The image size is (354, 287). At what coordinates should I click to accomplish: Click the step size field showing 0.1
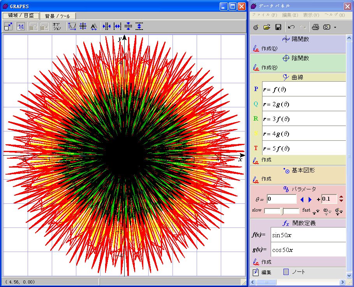pos(329,199)
